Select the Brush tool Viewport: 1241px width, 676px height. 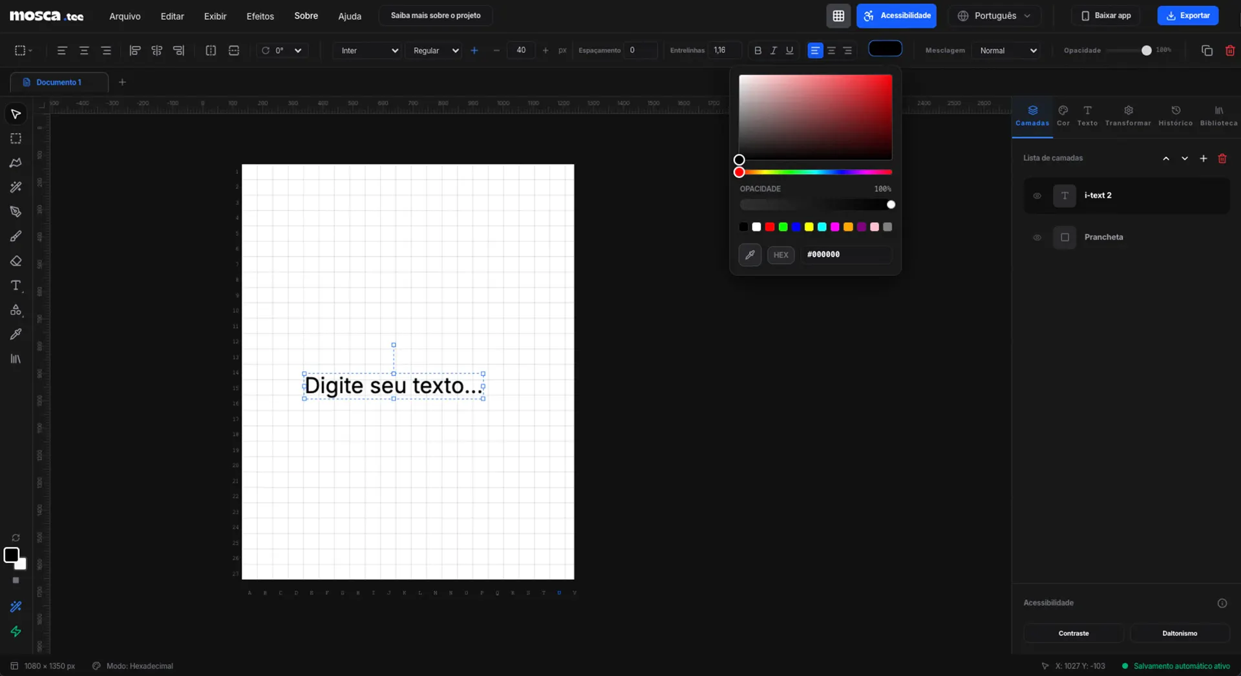tap(16, 237)
